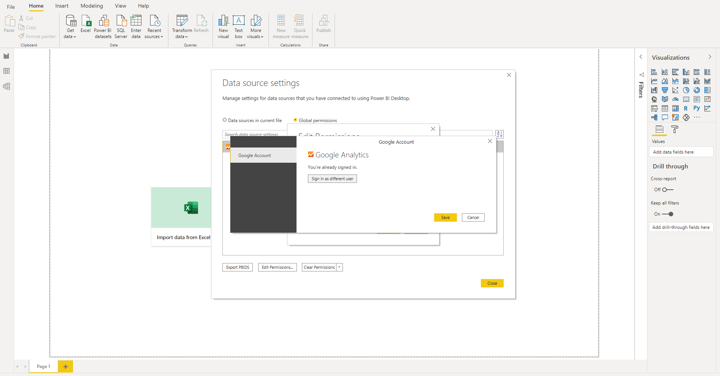The width and height of the screenshot is (720, 376).
Task: Select the treemap visual
Action: [x=707, y=90]
